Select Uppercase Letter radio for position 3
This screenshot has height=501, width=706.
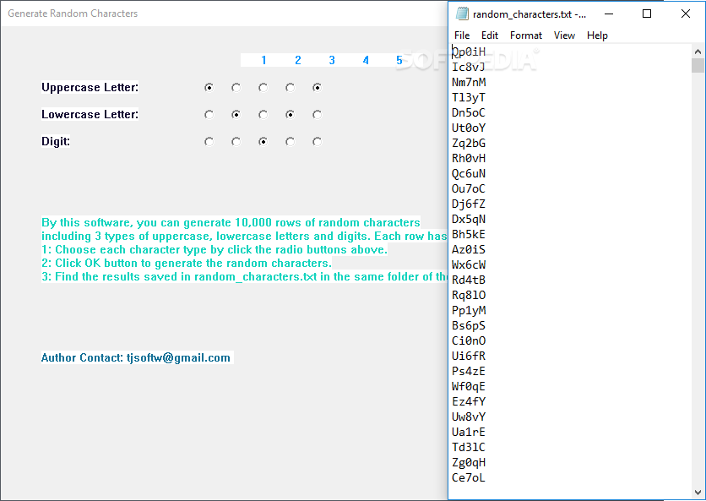click(x=263, y=87)
